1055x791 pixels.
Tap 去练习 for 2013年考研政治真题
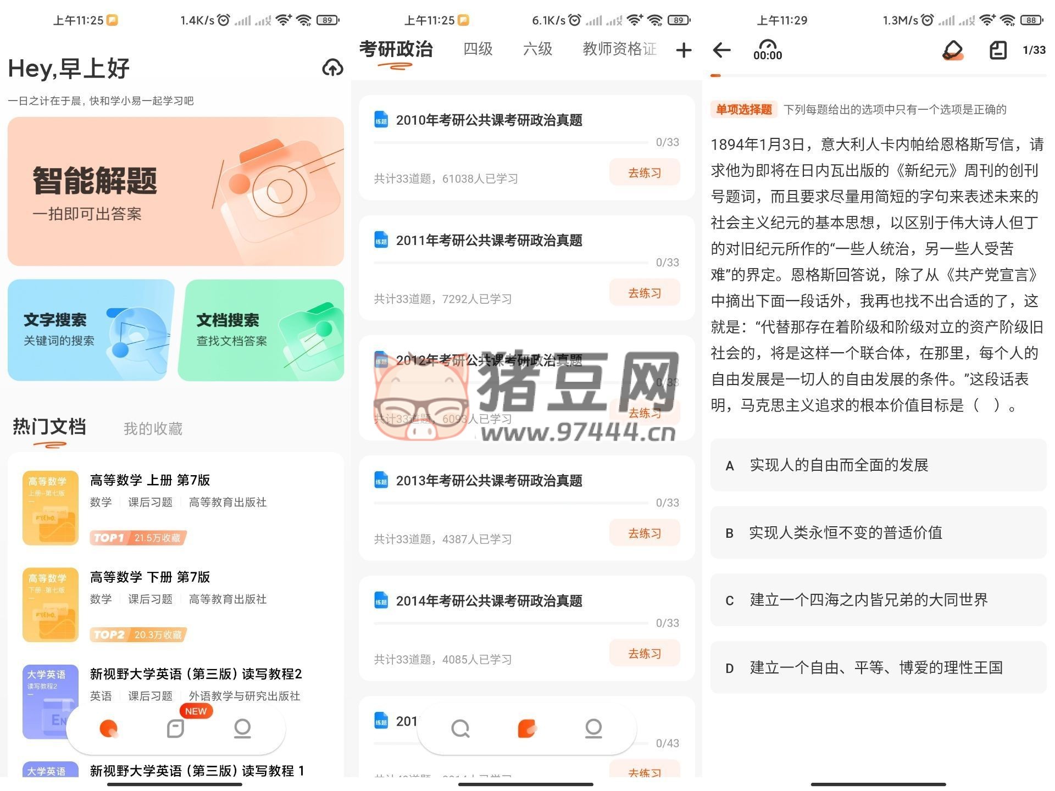coord(645,533)
